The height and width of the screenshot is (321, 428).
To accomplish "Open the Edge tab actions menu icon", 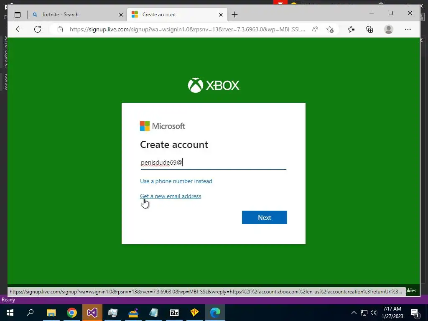I will pos(18,15).
